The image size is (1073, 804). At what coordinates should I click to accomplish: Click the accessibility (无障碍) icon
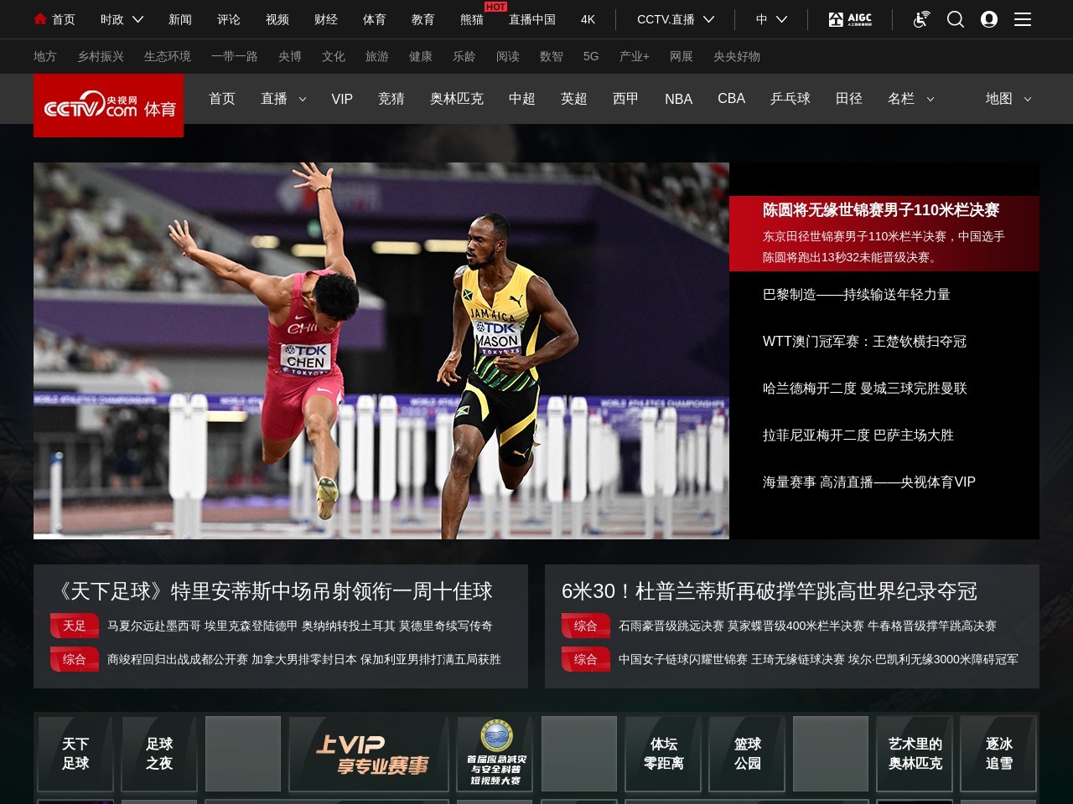tap(920, 19)
